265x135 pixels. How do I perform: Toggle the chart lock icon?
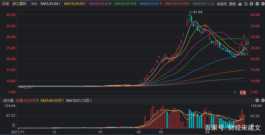point(240,4)
